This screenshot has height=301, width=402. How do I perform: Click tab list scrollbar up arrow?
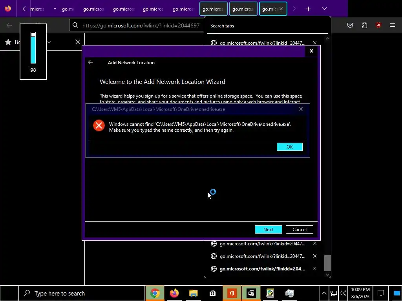pyautogui.click(x=327, y=38)
